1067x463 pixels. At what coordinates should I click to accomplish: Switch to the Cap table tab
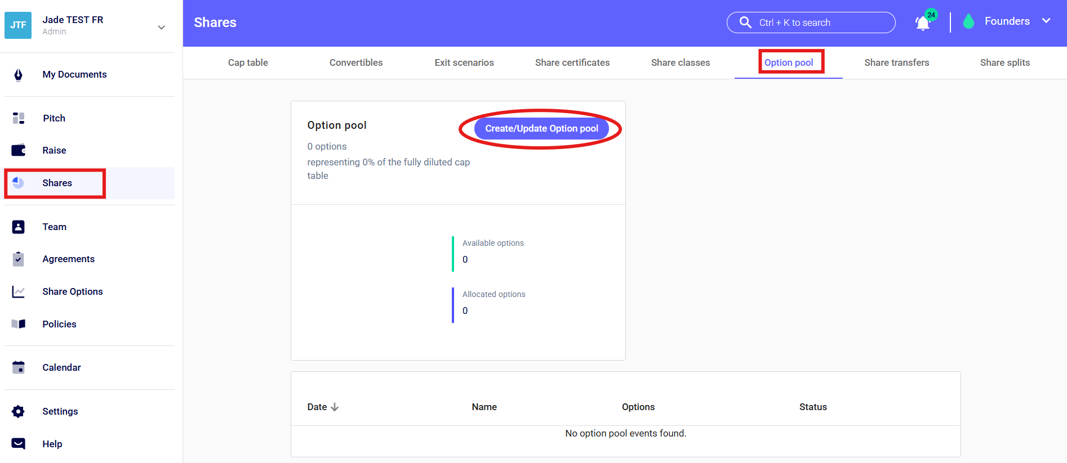(x=248, y=62)
